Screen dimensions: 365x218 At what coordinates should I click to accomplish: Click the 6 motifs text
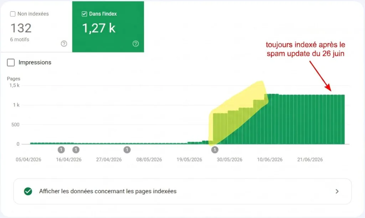20,39
